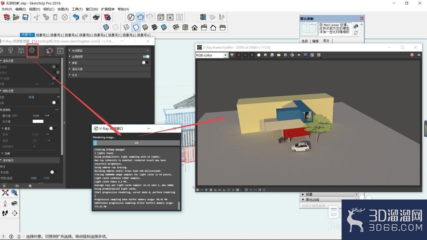Click the Walk footprints tool
The width and height of the screenshot is (427, 240).
(5, 214)
